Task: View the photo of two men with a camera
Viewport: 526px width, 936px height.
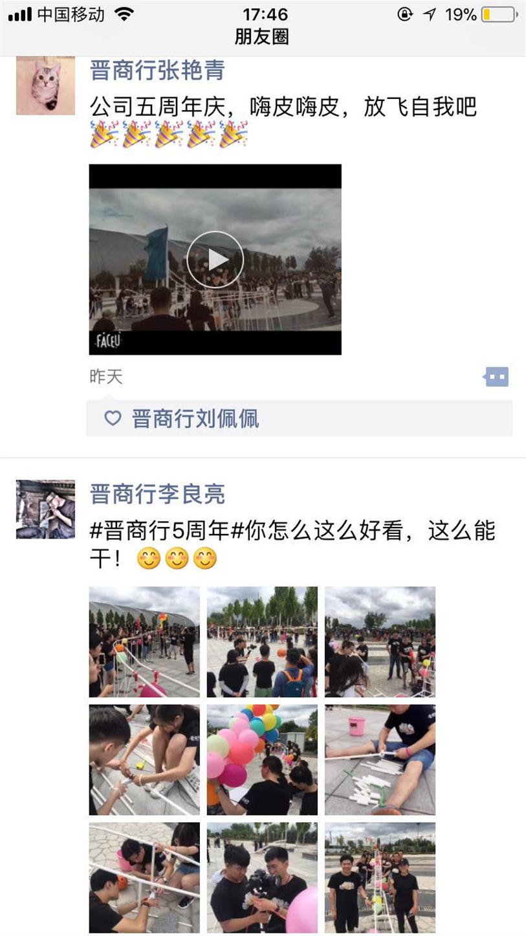Action: pos(262,877)
